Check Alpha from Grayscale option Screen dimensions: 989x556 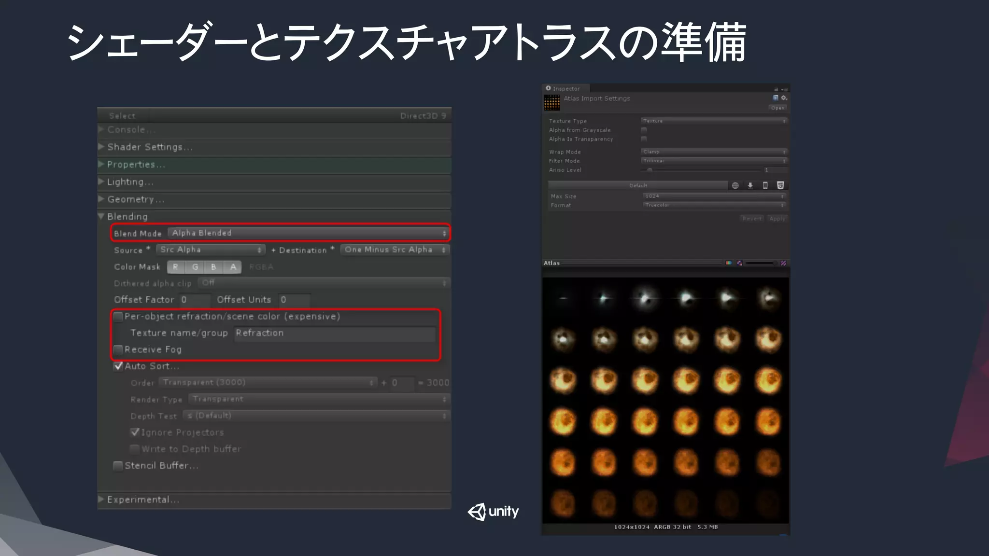(644, 130)
